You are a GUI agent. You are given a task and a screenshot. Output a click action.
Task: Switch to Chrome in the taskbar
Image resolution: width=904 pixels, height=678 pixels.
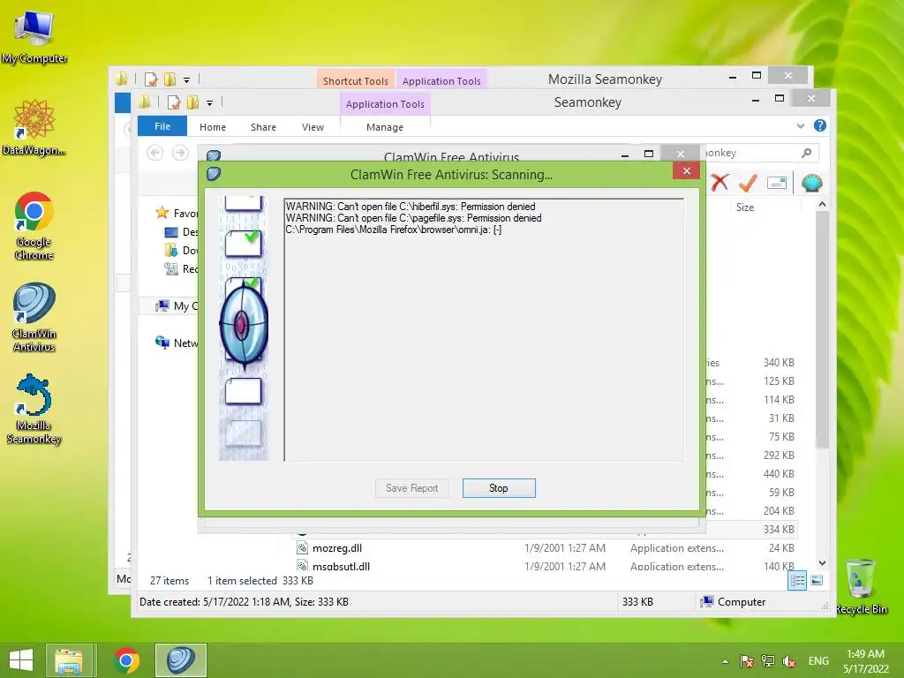pos(126,660)
